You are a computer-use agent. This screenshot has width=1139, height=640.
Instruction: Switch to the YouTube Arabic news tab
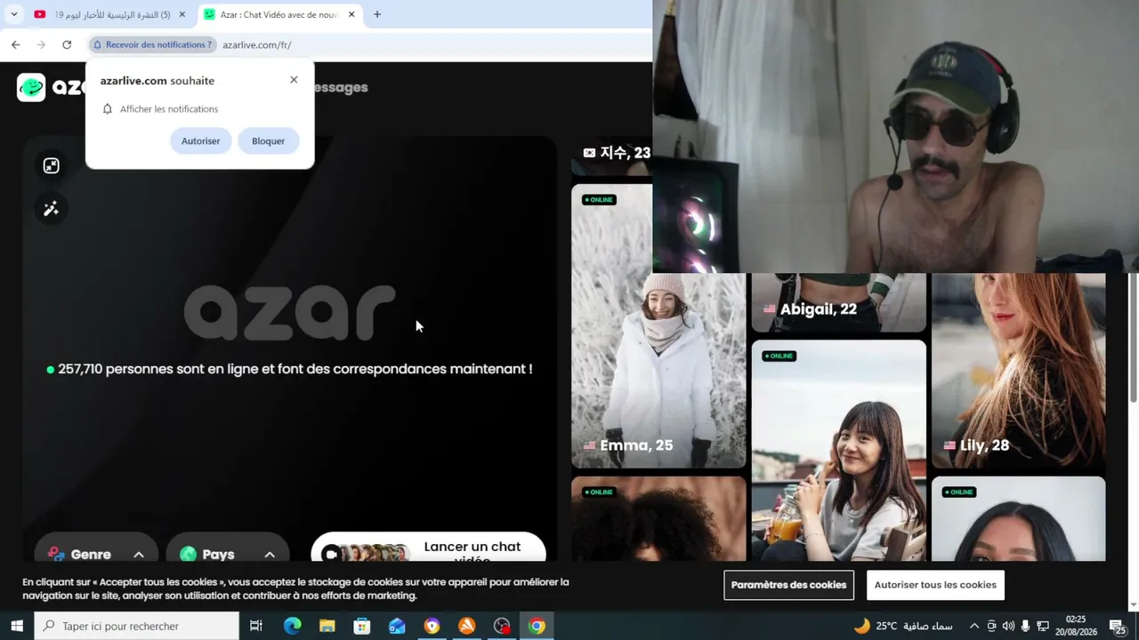(109, 14)
